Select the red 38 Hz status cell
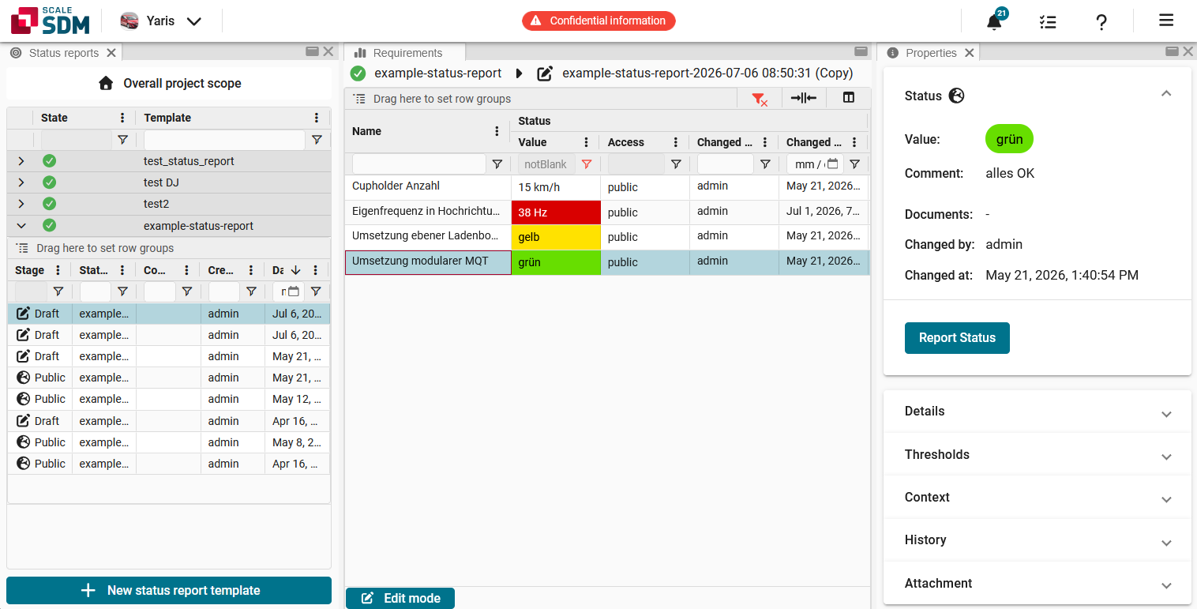The width and height of the screenshot is (1197, 609). pyautogui.click(x=556, y=212)
